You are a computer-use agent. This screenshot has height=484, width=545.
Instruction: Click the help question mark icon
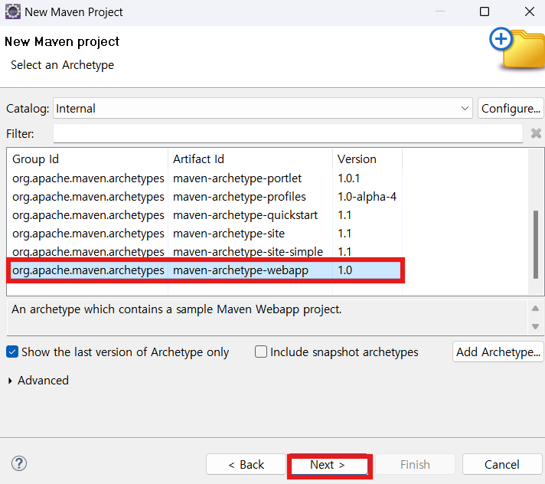click(19, 463)
